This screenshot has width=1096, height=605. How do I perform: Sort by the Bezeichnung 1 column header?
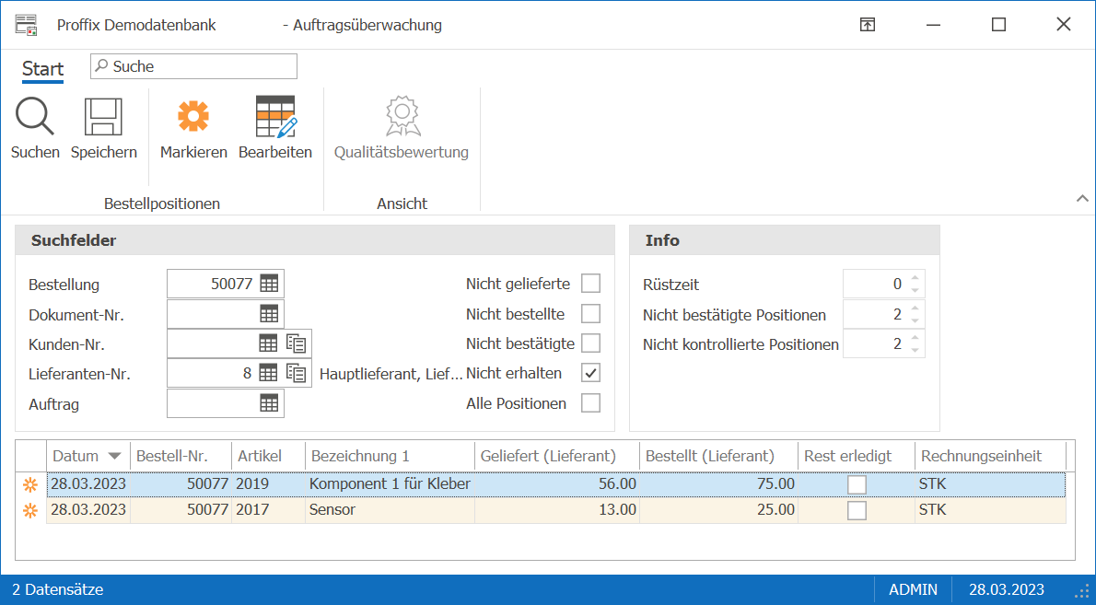pos(390,456)
